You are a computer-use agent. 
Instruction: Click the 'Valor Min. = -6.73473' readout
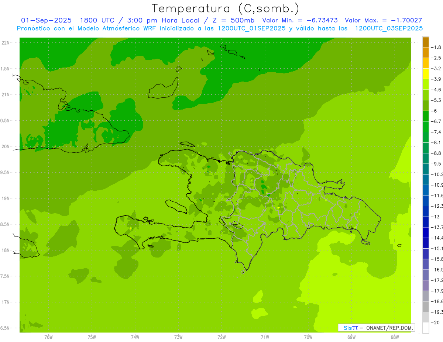[x=300, y=20]
